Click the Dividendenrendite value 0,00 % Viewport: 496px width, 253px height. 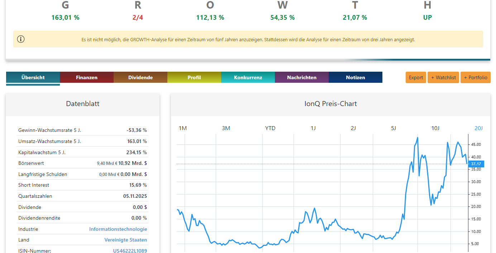139,218
